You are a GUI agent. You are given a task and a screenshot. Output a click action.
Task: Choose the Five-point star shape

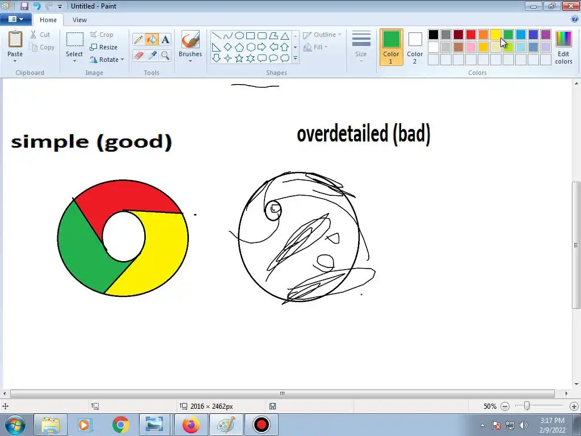point(239,58)
